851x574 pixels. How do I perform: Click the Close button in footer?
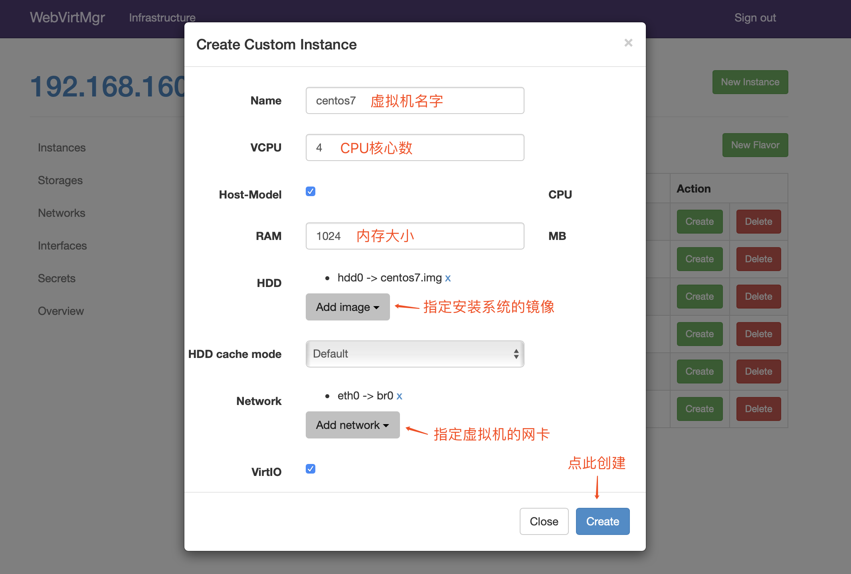(544, 521)
